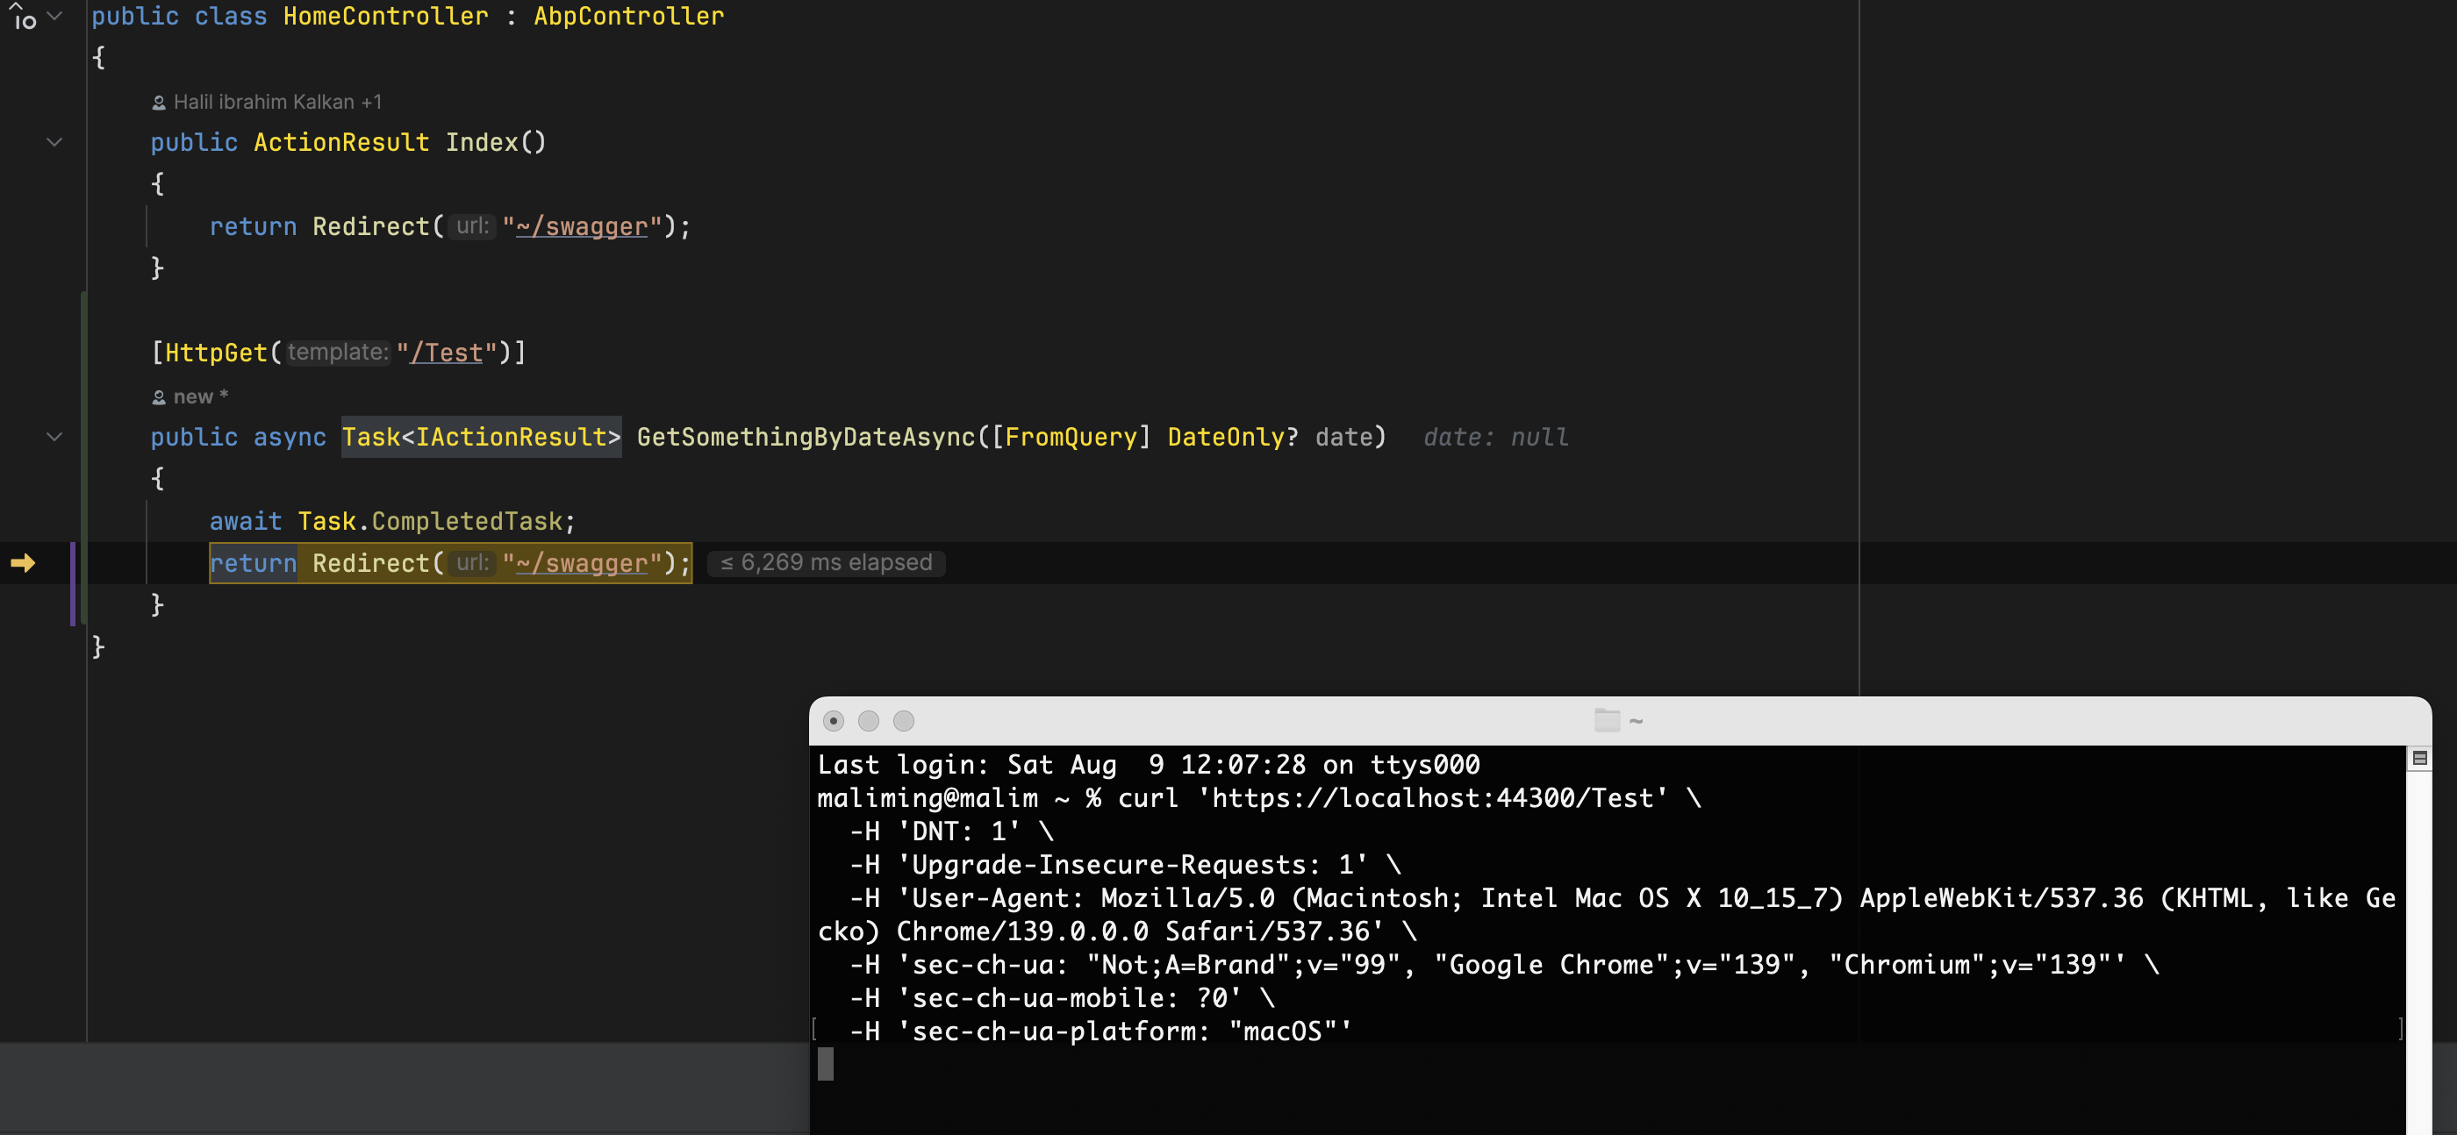Click the DateOnly? parameter type
2457x1135 pixels.
point(1232,437)
